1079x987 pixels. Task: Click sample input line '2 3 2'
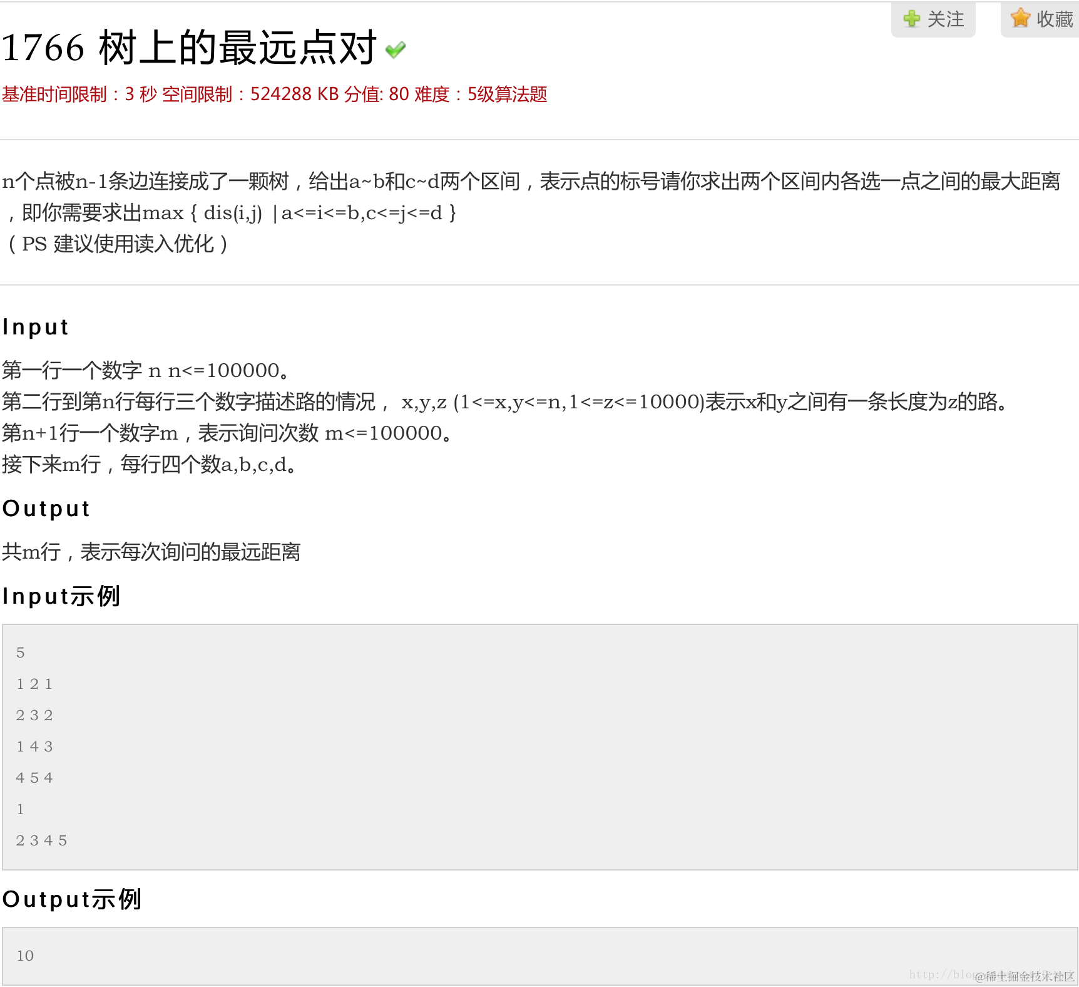(x=34, y=715)
